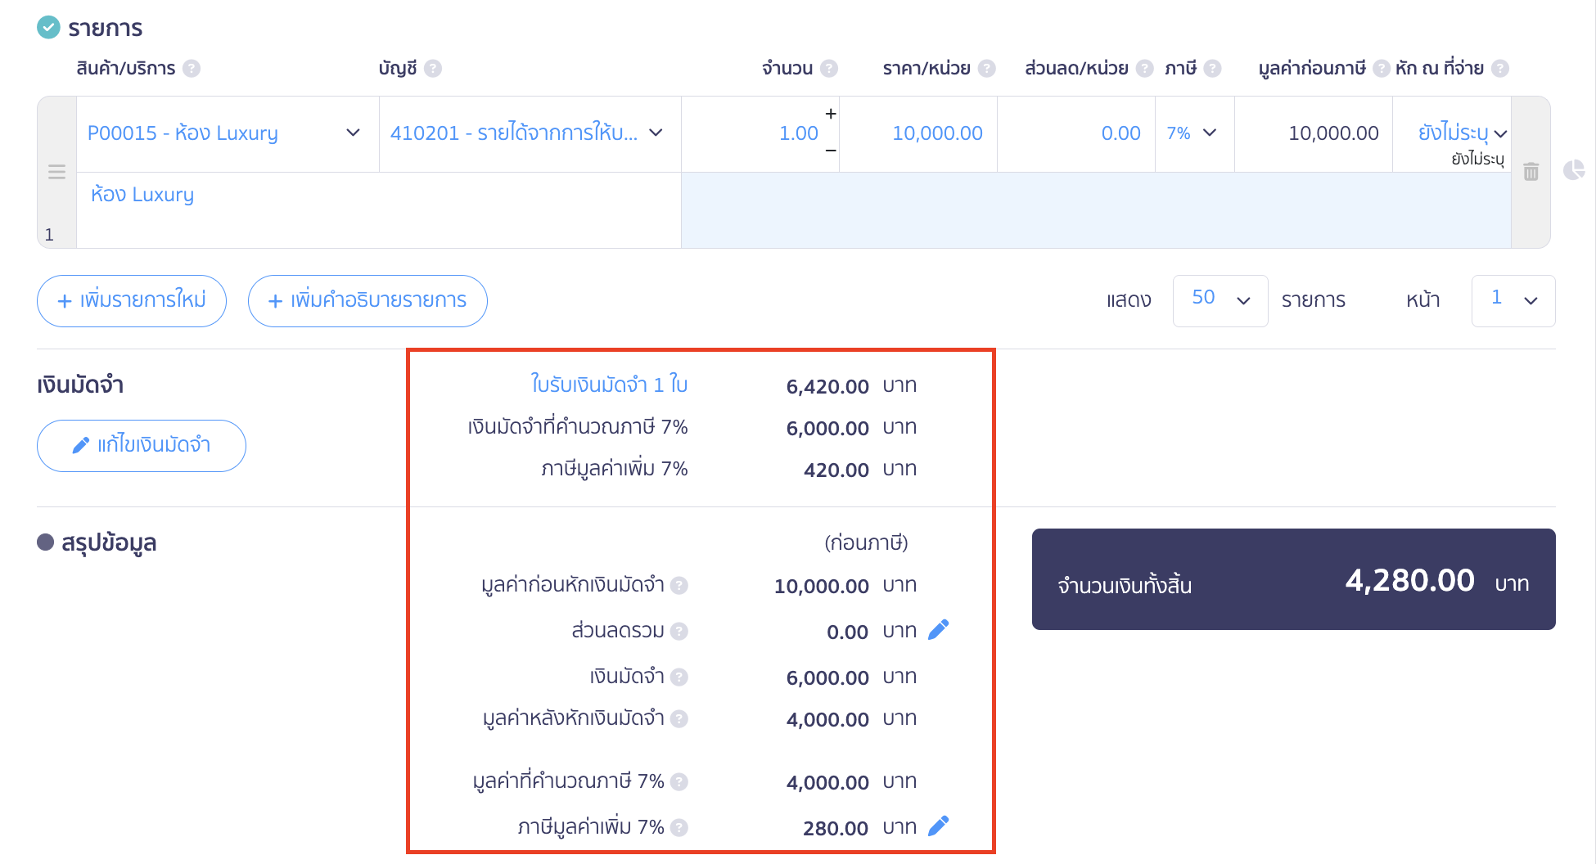Edit the 280.00 VAT amount with pencil icon
Viewport: 1596px width, 864px height.
(x=939, y=826)
